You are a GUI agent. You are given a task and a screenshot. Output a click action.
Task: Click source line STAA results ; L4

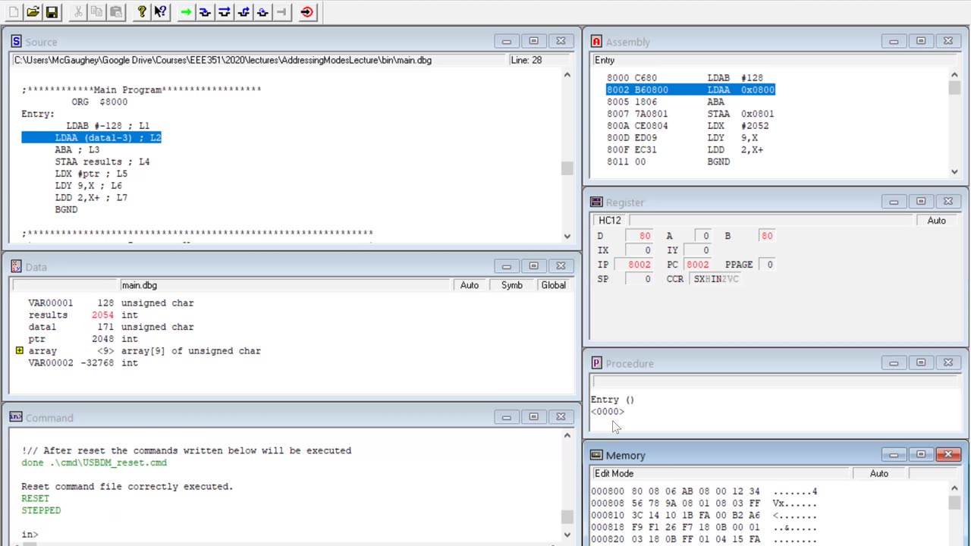102,162
